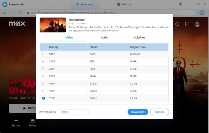Open Max search magnifier icon
This screenshot has height=133, width=209.
177,24
